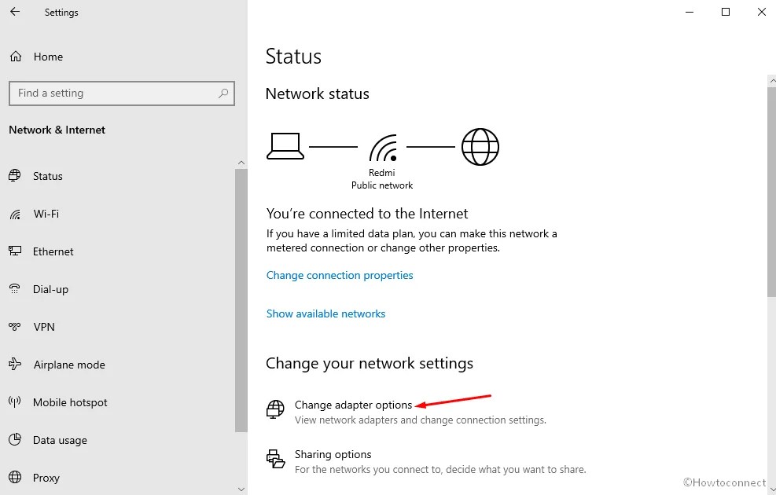This screenshot has height=495, width=776.
Task: Click the globe icon beside Change adapter options
Action: 274,409
